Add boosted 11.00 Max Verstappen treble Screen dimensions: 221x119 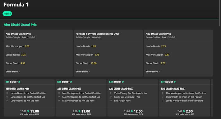point(81,112)
